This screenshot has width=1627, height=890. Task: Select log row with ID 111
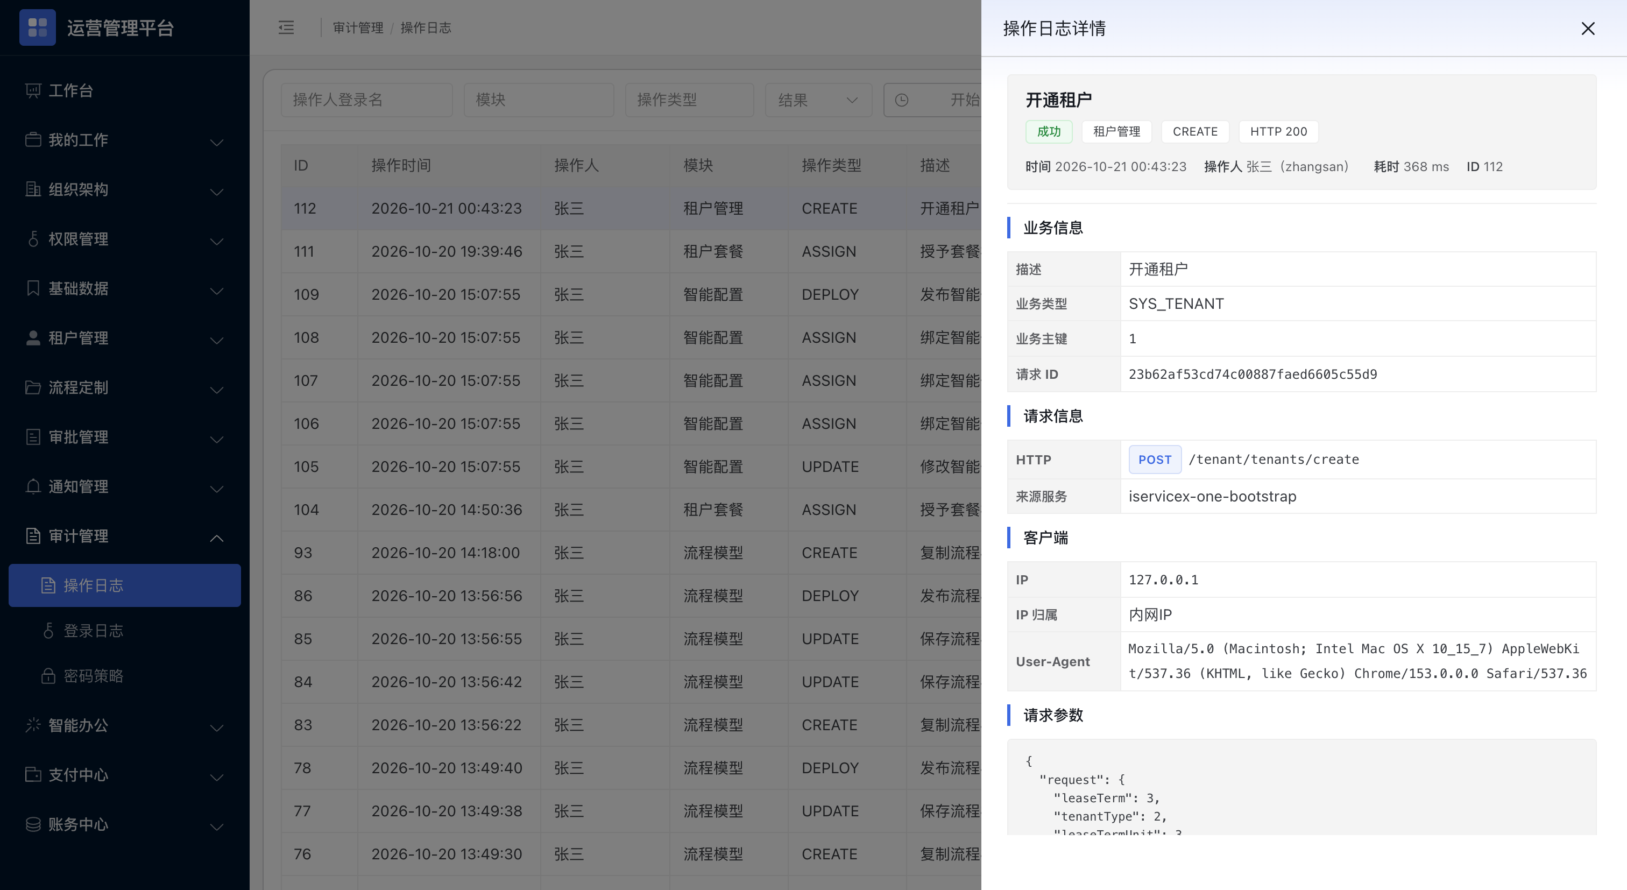tap(631, 251)
